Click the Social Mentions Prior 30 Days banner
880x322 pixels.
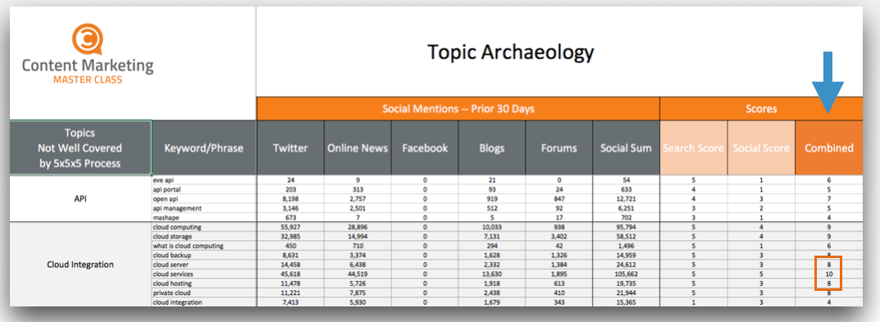458,109
